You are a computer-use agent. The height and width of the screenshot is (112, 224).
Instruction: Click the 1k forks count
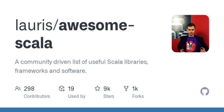tap(135, 89)
